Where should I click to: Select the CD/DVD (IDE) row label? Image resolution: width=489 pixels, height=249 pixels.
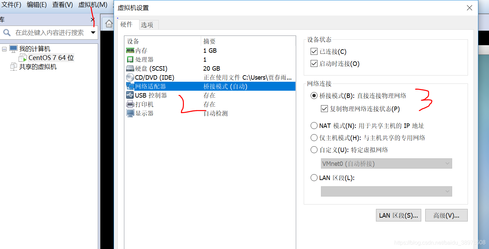155,78
